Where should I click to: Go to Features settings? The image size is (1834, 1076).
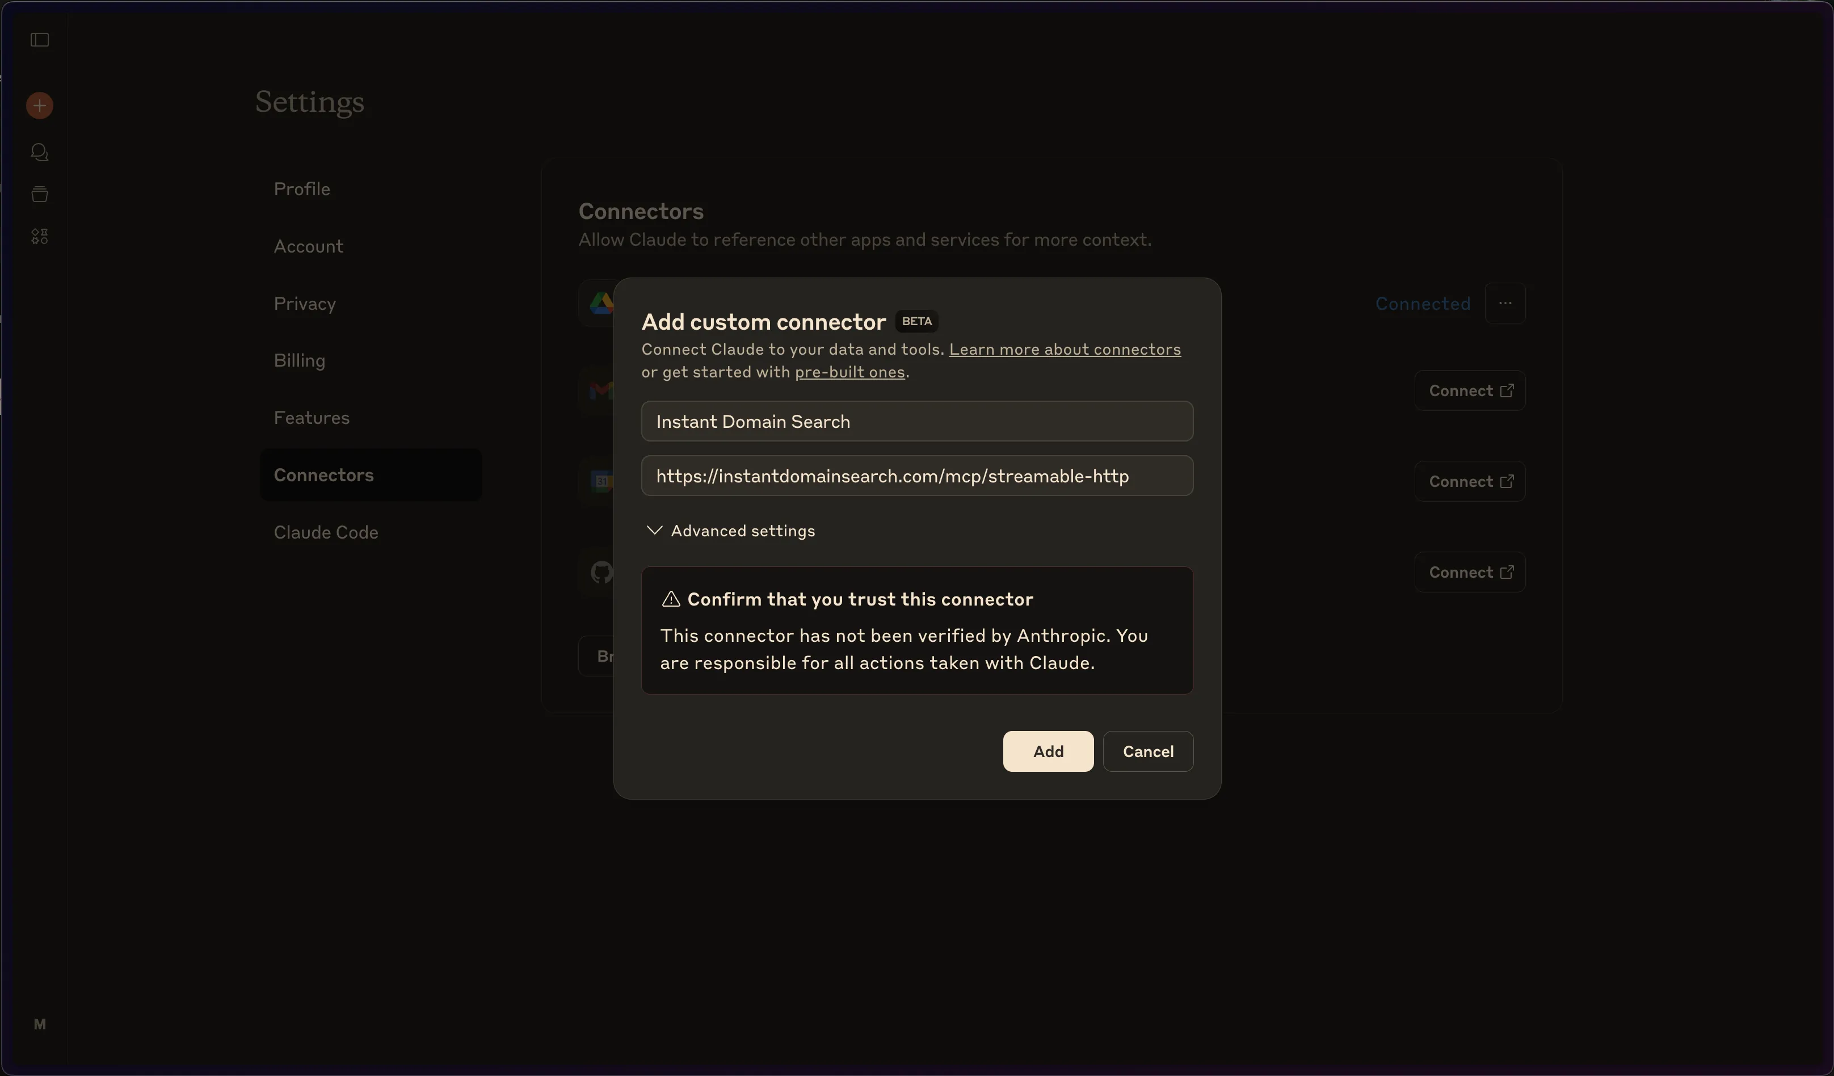point(312,418)
